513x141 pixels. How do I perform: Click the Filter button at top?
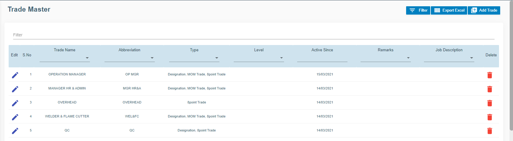418,10
